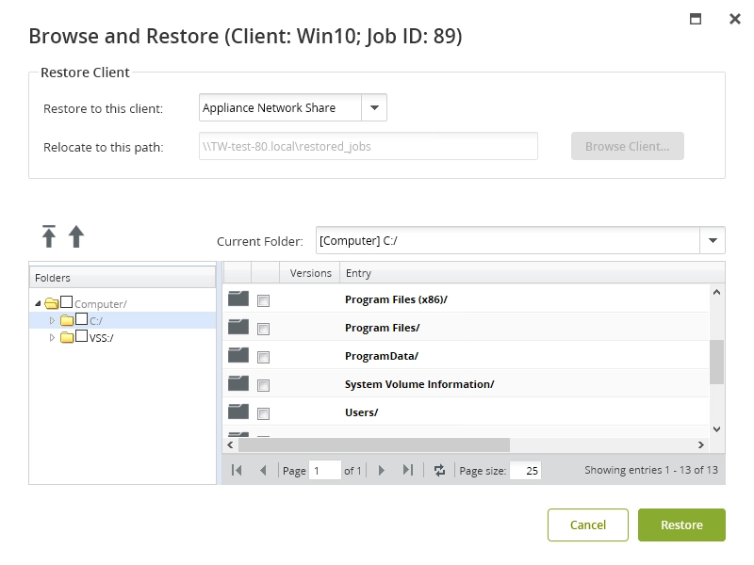Click the horizontal scrollbar left arrow
The width and height of the screenshot is (754, 565).
coord(230,444)
